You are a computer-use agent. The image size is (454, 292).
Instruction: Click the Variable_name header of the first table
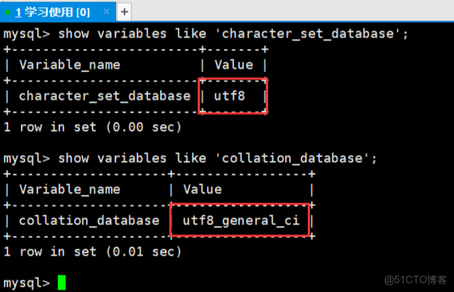pos(69,65)
